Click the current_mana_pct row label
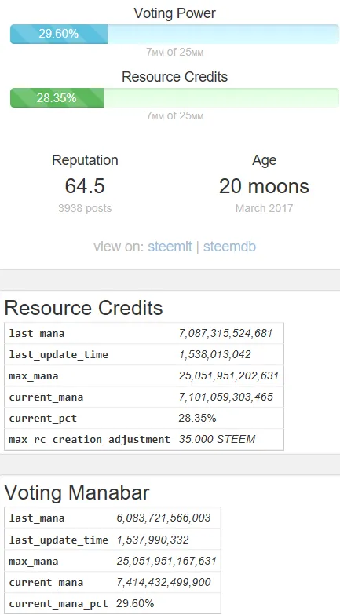This screenshot has height=615, width=340. (58, 604)
